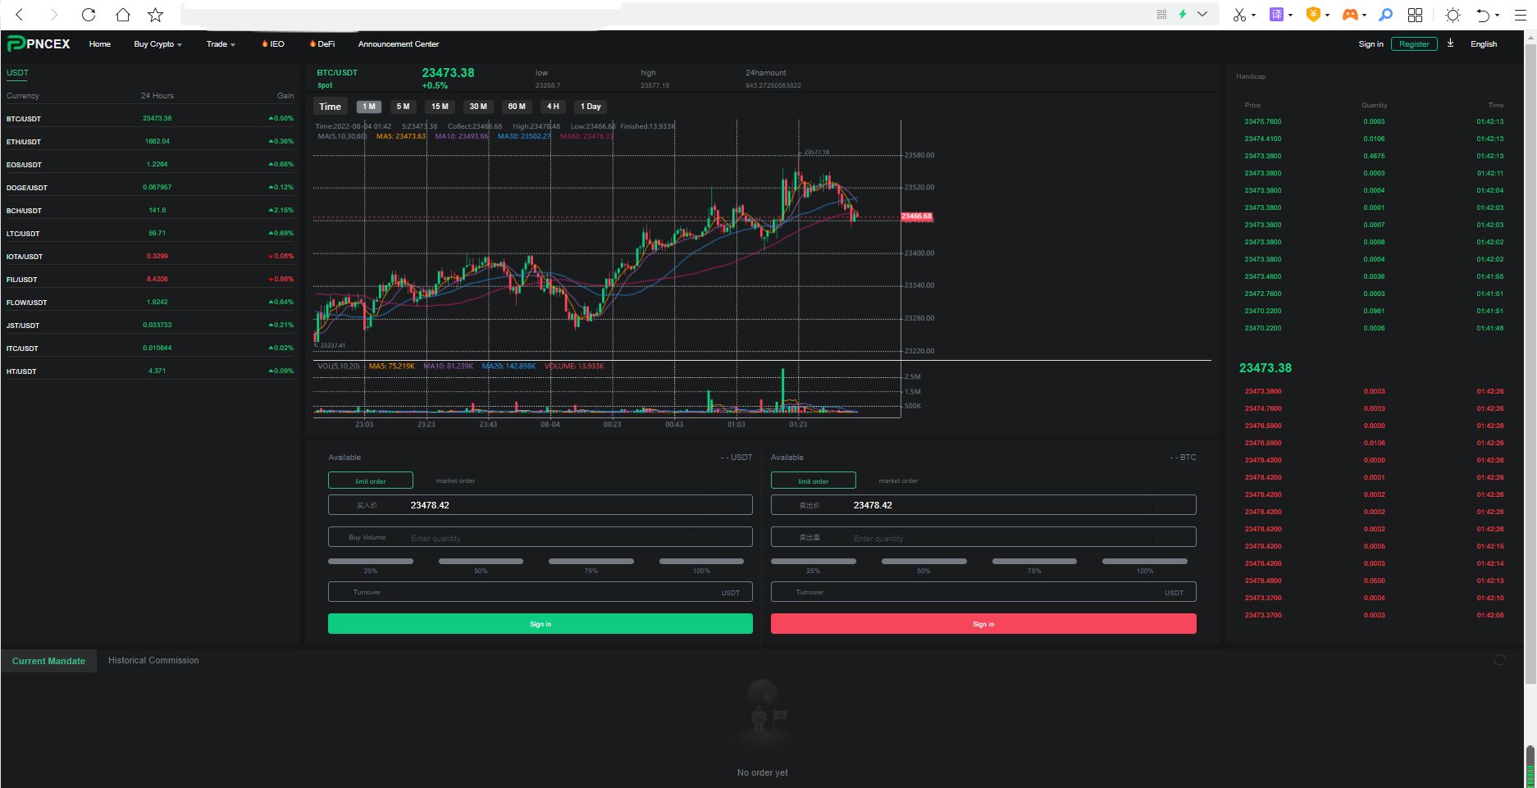Click the Register button

tap(1413, 44)
